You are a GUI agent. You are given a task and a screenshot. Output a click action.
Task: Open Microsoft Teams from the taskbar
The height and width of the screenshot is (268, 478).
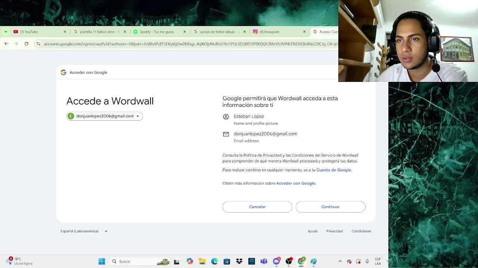coord(264,261)
